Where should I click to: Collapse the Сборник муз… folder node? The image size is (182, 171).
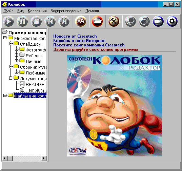[x=11, y=67]
